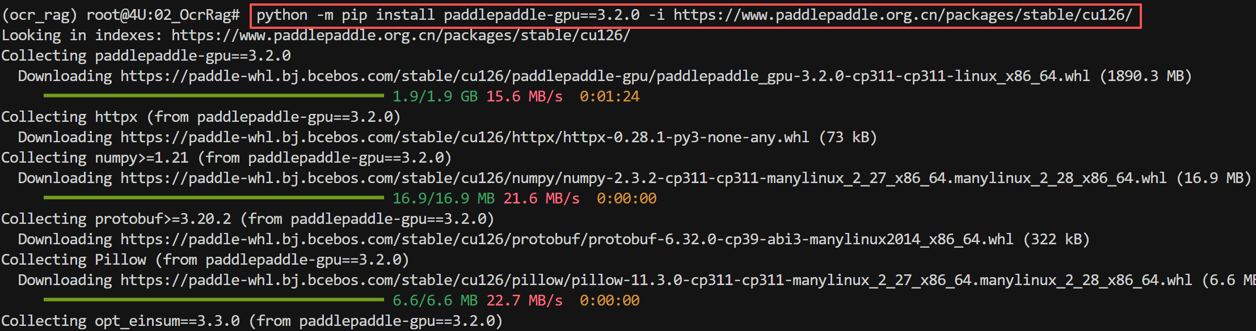Click the 'Collecting opt_einsum==3.3.0' line

tap(252, 321)
